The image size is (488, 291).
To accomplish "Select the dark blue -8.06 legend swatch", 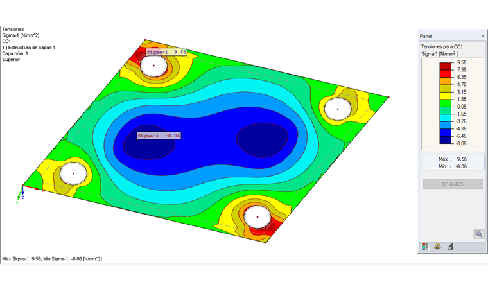I will (x=446, y=140).
